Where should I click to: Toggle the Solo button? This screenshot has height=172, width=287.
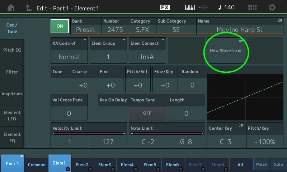click(278, 164)
